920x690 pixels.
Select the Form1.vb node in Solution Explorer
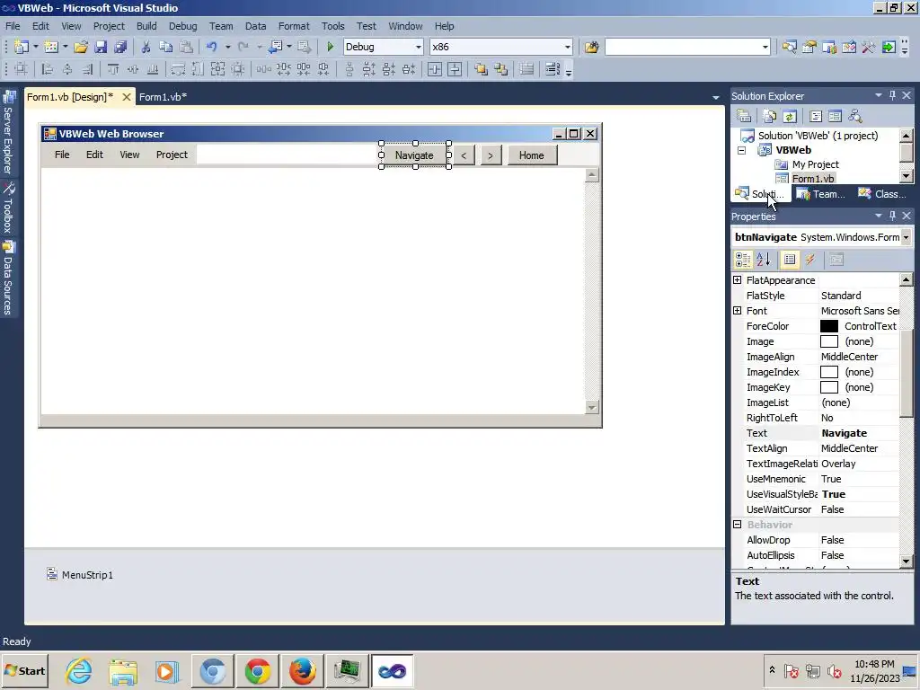tap(812, 179)
